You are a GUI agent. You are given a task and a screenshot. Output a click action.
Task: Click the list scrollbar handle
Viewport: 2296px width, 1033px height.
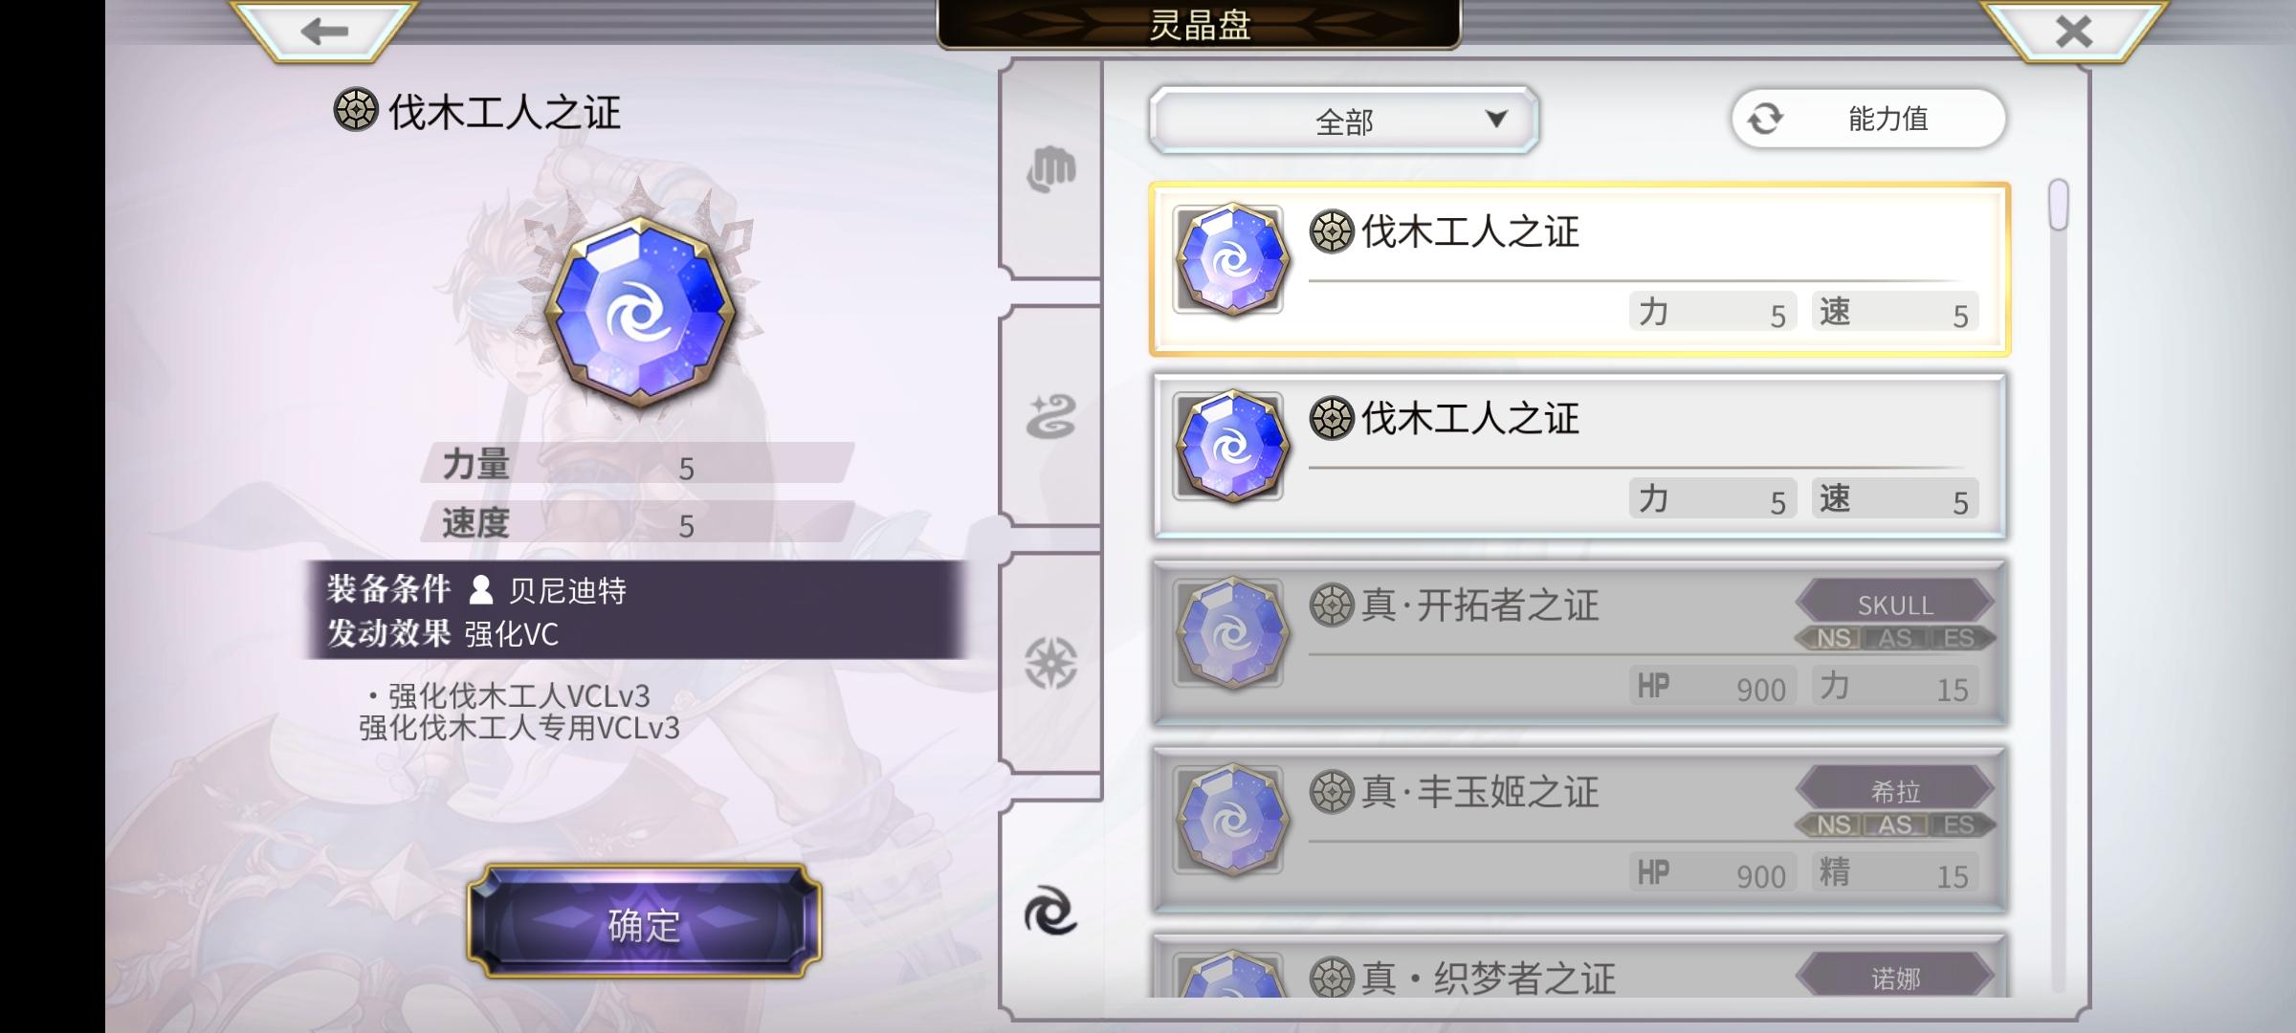click(x=2059, y=205)
